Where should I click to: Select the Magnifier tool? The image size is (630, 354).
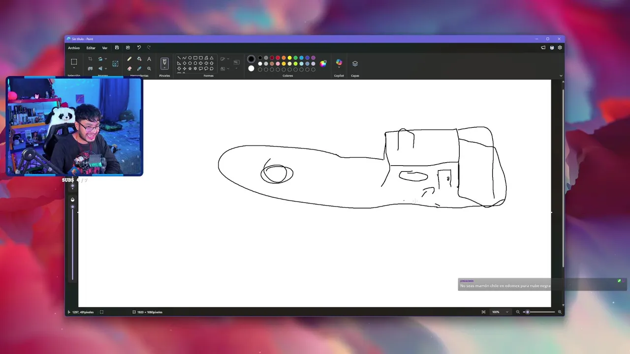click(149, 68)
